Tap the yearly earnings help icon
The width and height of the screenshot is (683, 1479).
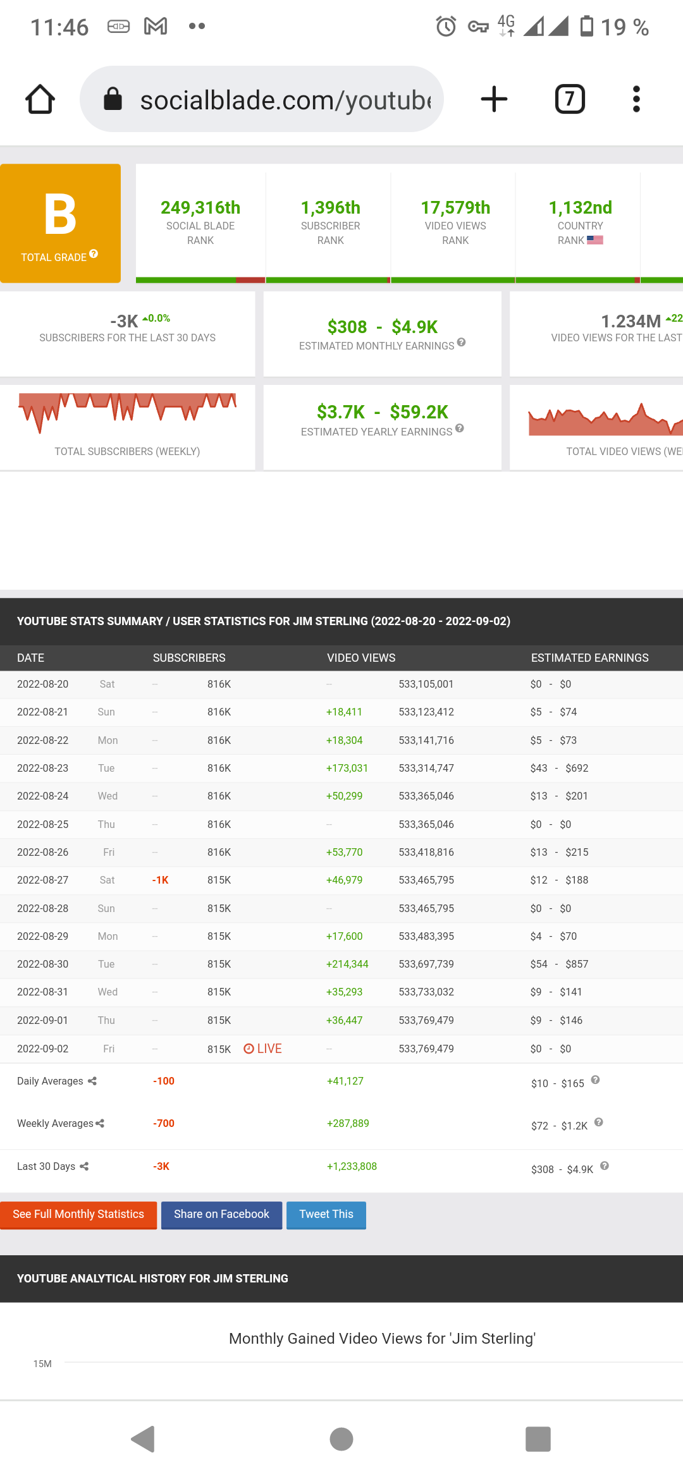[460, 428]
